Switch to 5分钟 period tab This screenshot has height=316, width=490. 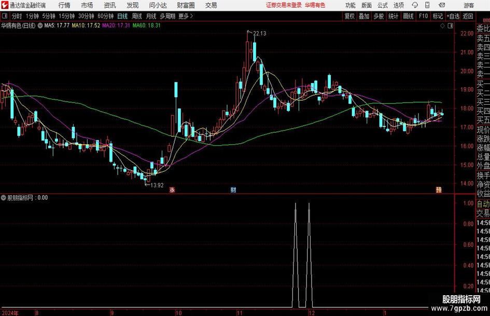(48, 16)
